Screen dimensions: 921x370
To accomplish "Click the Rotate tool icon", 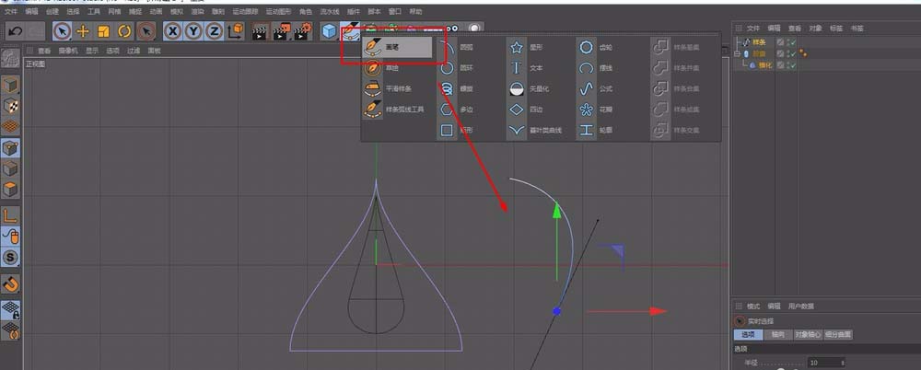I will pyautogui.click(x=123, y=30).
